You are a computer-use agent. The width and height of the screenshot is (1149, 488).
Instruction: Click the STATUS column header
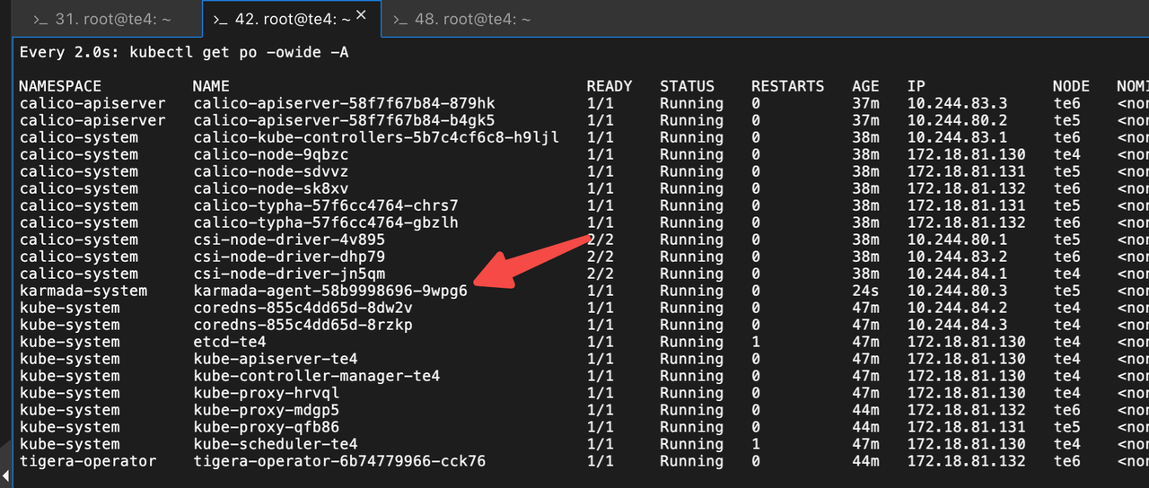pyautogui.click(x=687, y=86)
